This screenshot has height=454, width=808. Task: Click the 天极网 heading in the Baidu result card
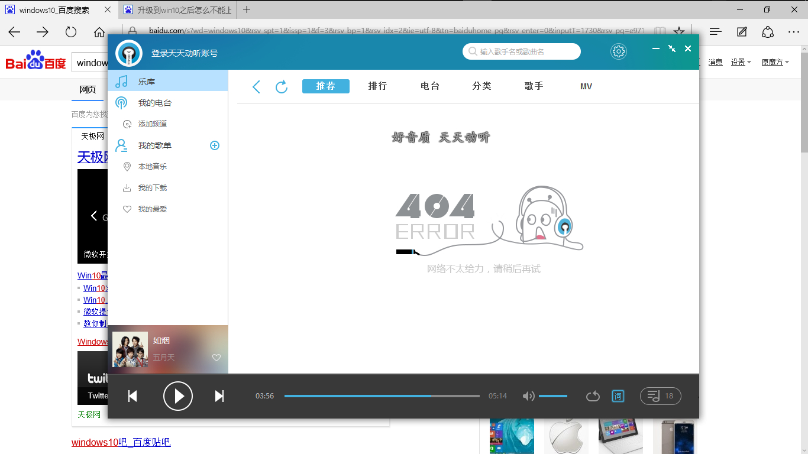92,157
